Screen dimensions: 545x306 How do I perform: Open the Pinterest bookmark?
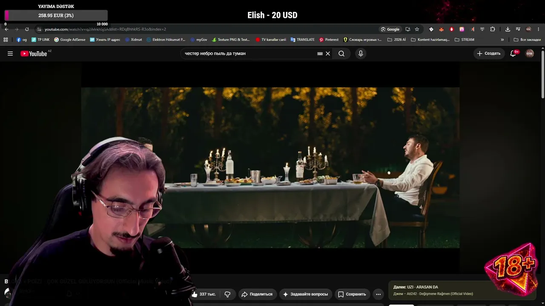pyautogui.click(x=329, y=40)
